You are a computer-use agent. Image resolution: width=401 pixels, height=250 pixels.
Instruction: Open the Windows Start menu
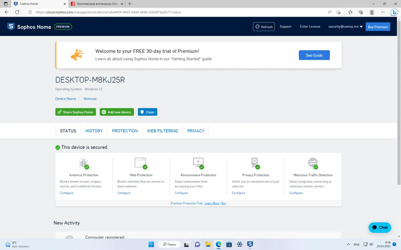[151, 244]
